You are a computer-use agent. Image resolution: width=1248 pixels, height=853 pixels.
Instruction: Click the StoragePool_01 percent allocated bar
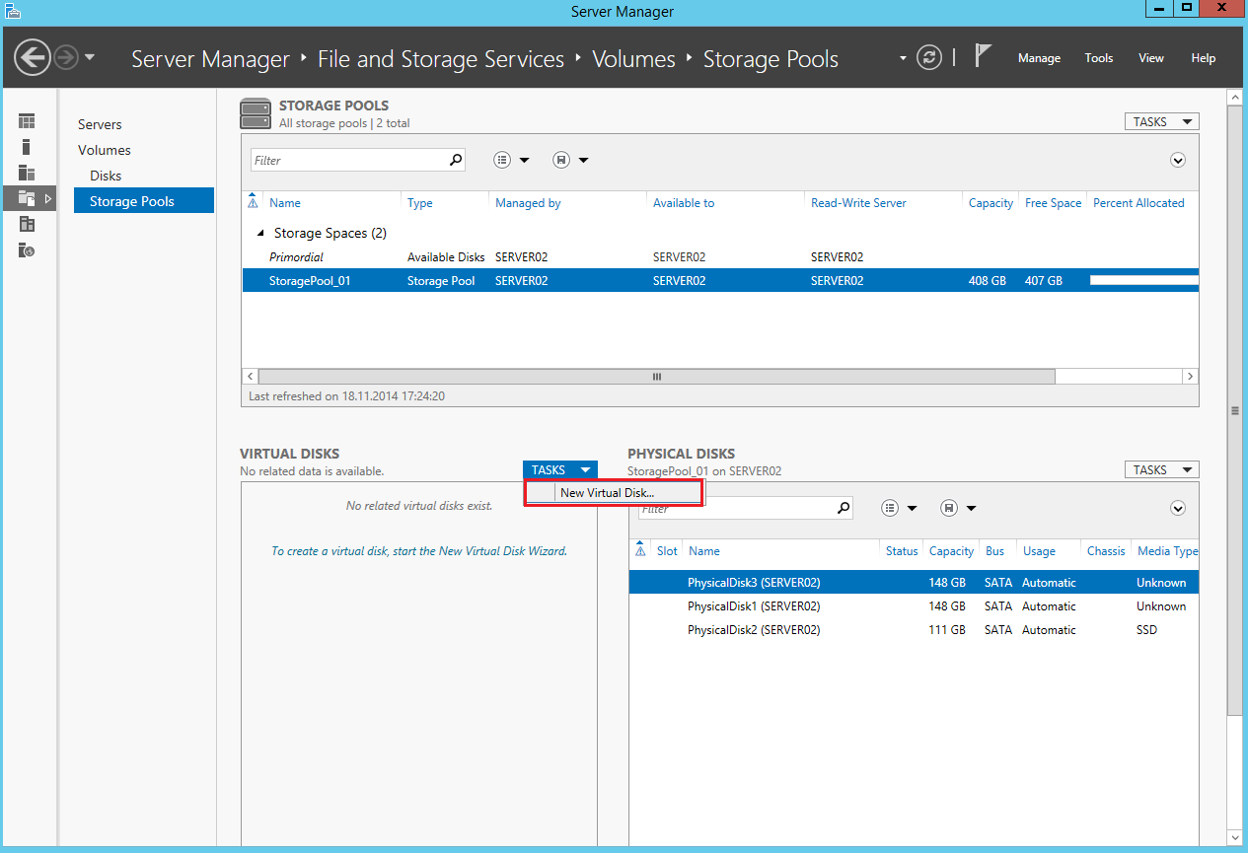pyautogui.click(x=1144, y=281)
